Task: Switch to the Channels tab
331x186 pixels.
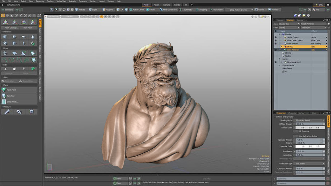Action: pos(292,113)
